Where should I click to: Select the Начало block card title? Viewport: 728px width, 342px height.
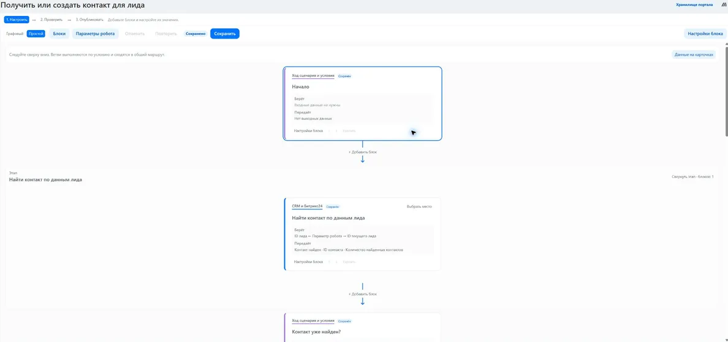coord(300,87)
